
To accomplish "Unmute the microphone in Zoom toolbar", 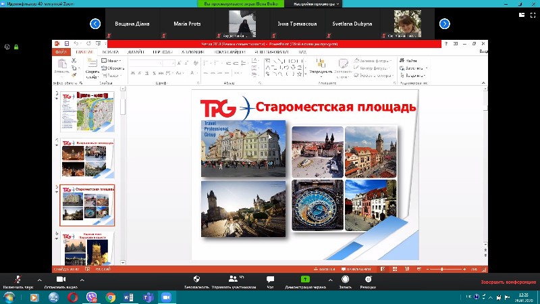I will click(17, 279).
